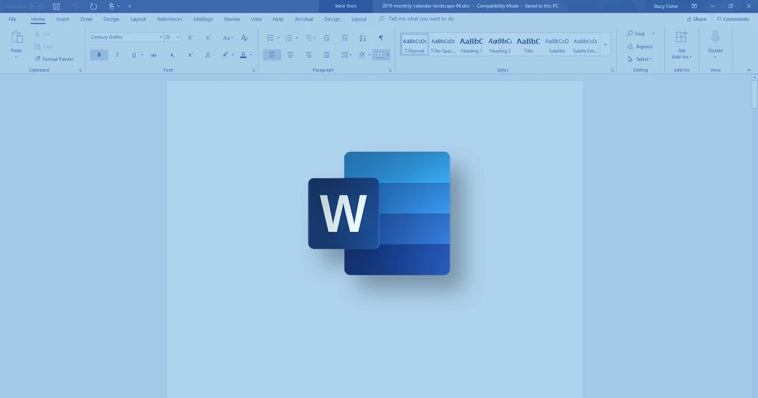This screenshot has width=758, height=398.
Task: Switch to the References tab
Action: (x=169, y=20)
